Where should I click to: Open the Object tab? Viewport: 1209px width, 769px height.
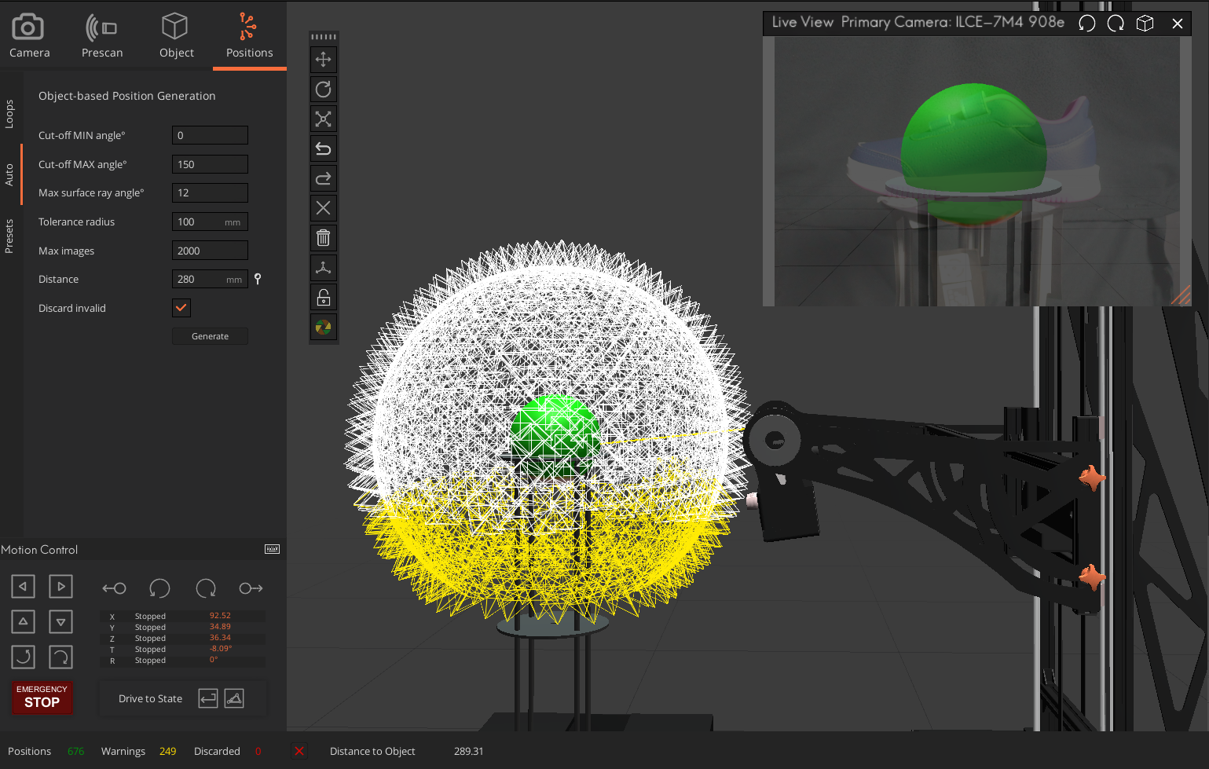click(x=176, y=36)
